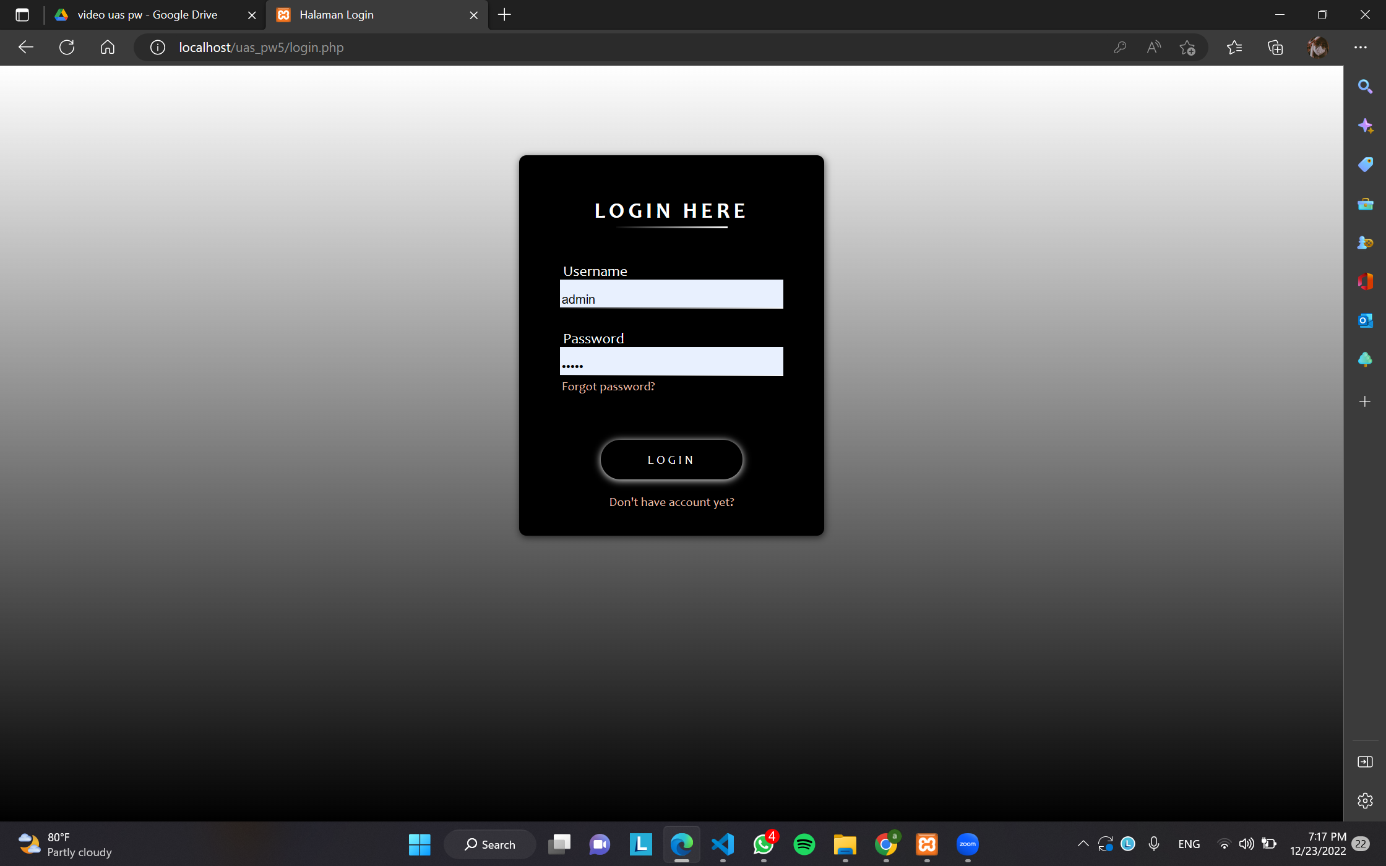The width and height of the screenshot is (1386, 866).
Task: Click the home icon in toolbar
Action: coord(108,48)
